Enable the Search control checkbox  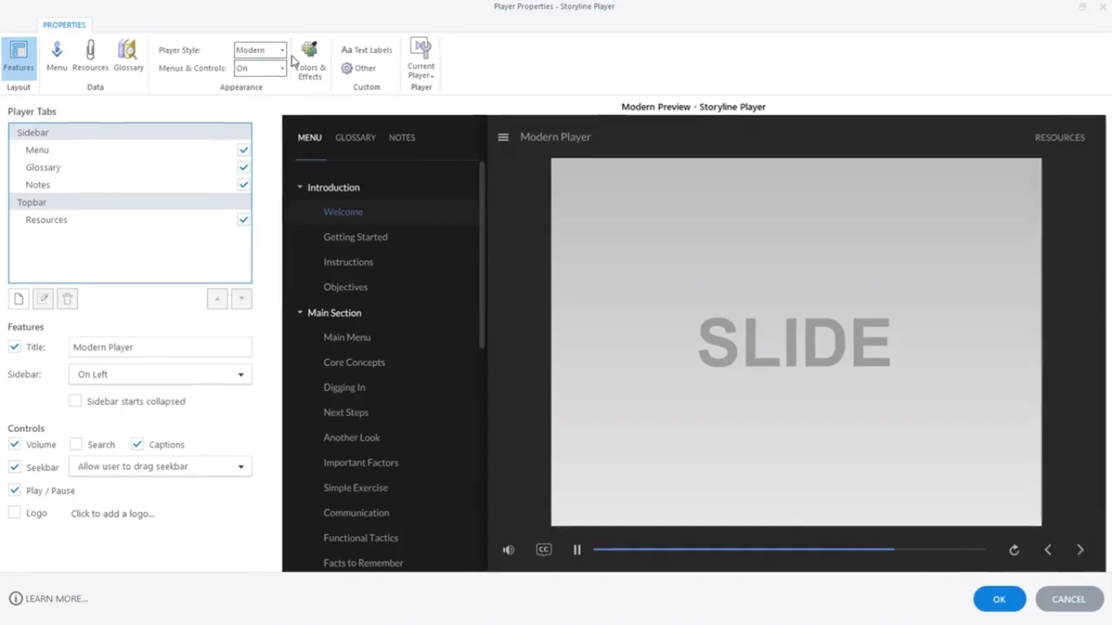pyautogui.click(x=76, y=444)
